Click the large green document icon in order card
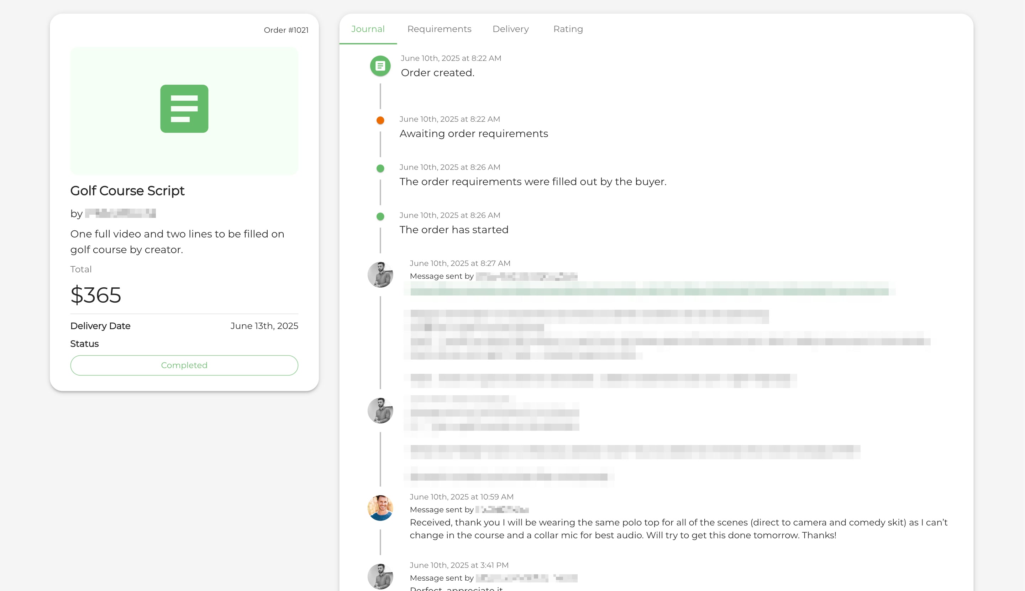The height and width of the screenshot is (591, 1025). coord(184,109)
